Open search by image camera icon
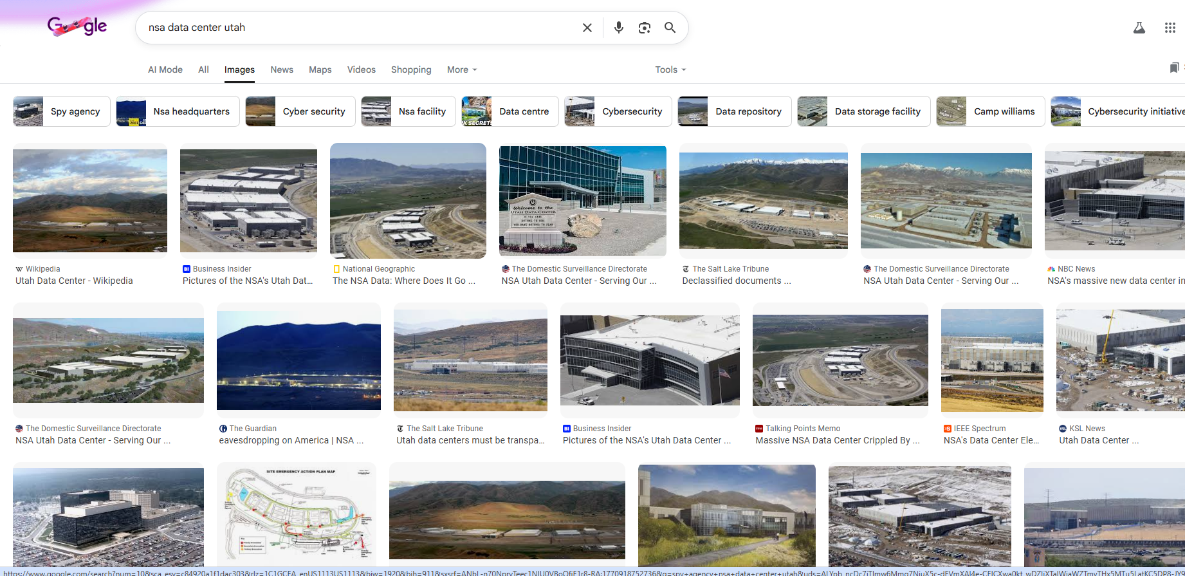1185x576 pixels. (x=645, y=28)
